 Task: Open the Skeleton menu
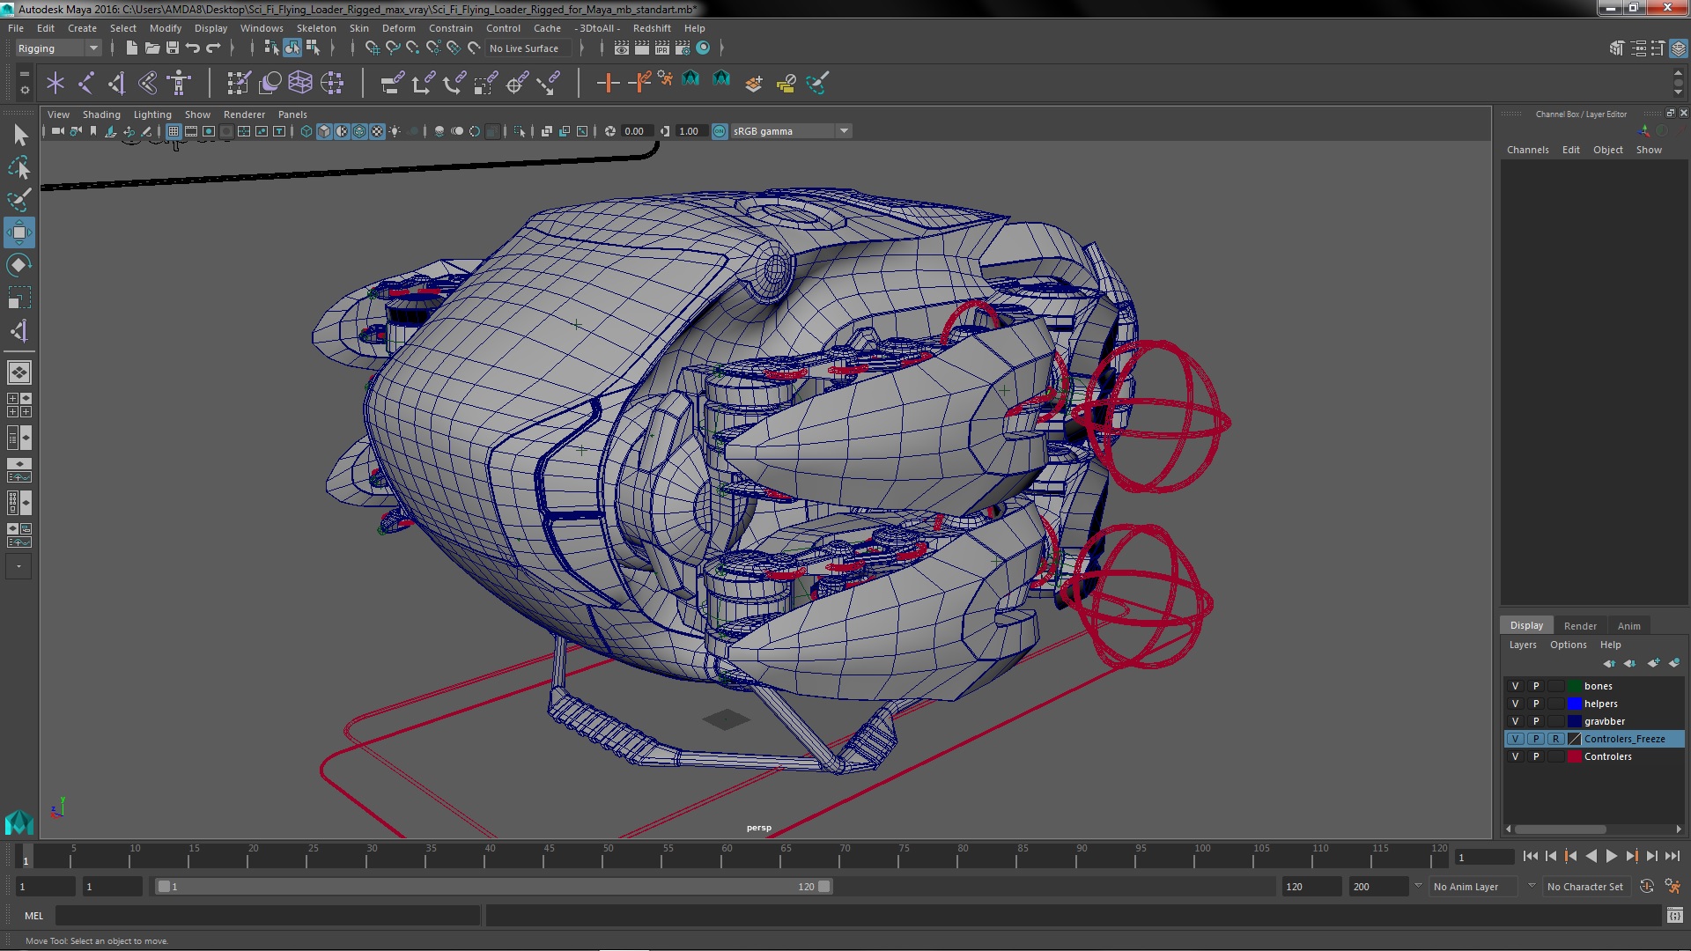pyautogui.click(x=316, y=28)
